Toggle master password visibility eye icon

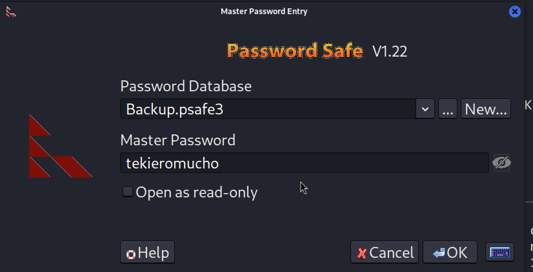click(x=501, y=163)
